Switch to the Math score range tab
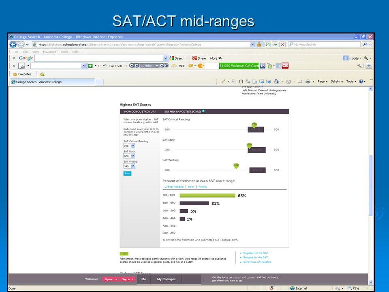Viewport: 389px width, 292px height. (x=191, y=187)
